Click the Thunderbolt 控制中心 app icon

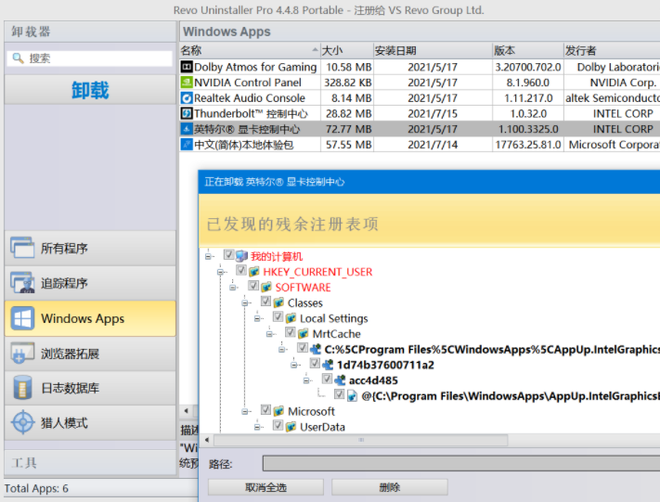(x=187, y=113)
